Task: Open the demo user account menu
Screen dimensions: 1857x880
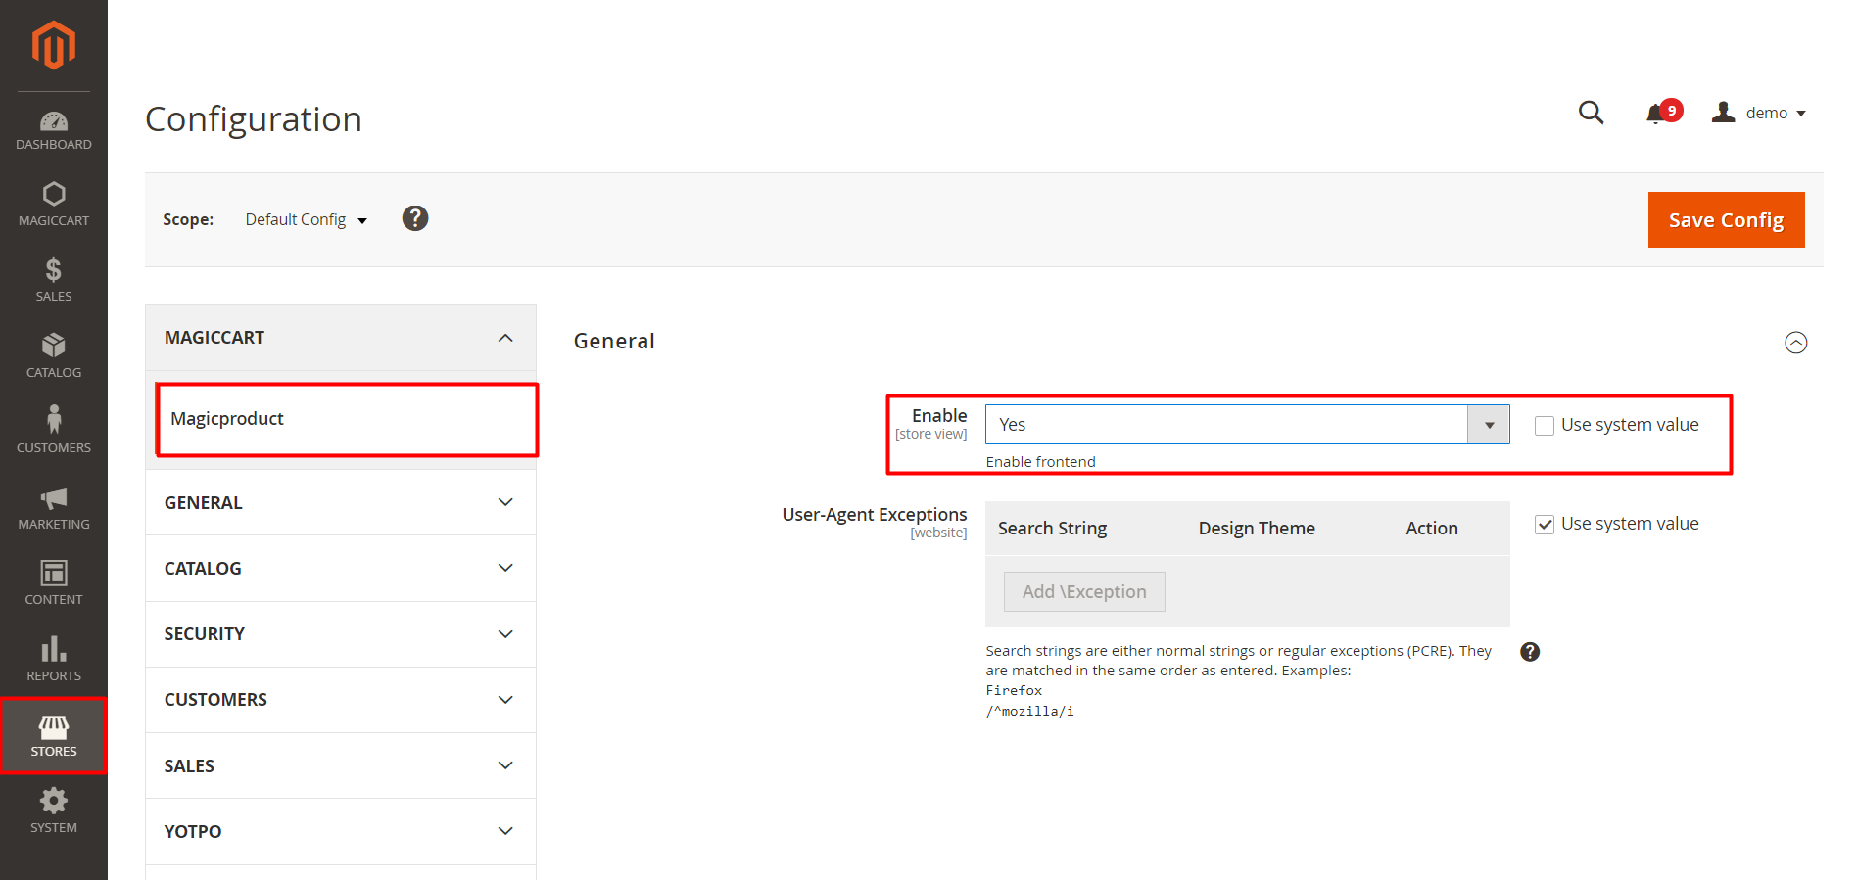Action: (1760, 114)
